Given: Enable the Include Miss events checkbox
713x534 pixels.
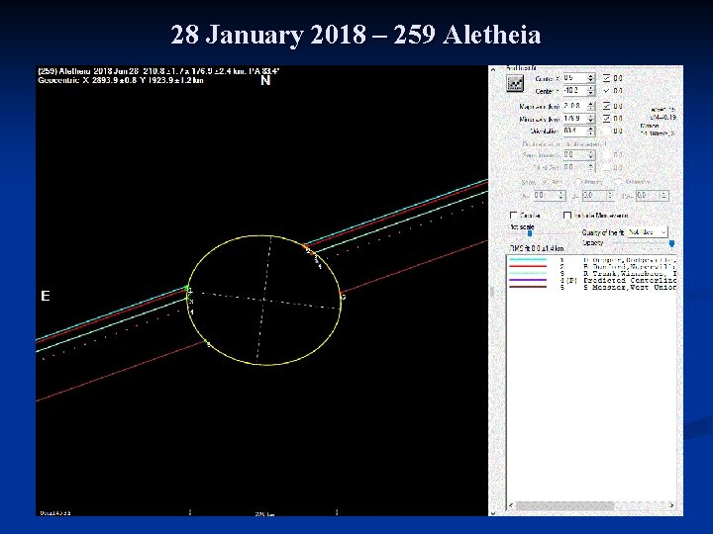Looking at the screenshot, I should [567, 216].
